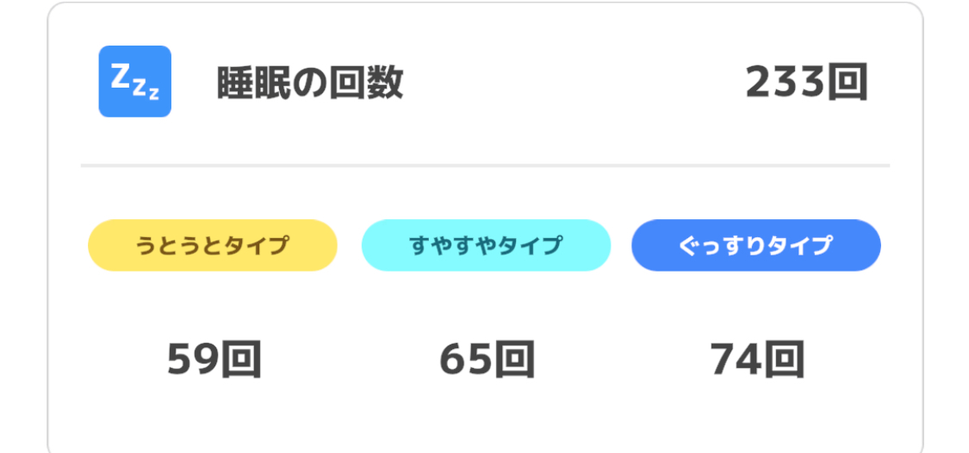Click the digit 7 in 74回
The image size is (969, 453).
click(x=721, y=360)
